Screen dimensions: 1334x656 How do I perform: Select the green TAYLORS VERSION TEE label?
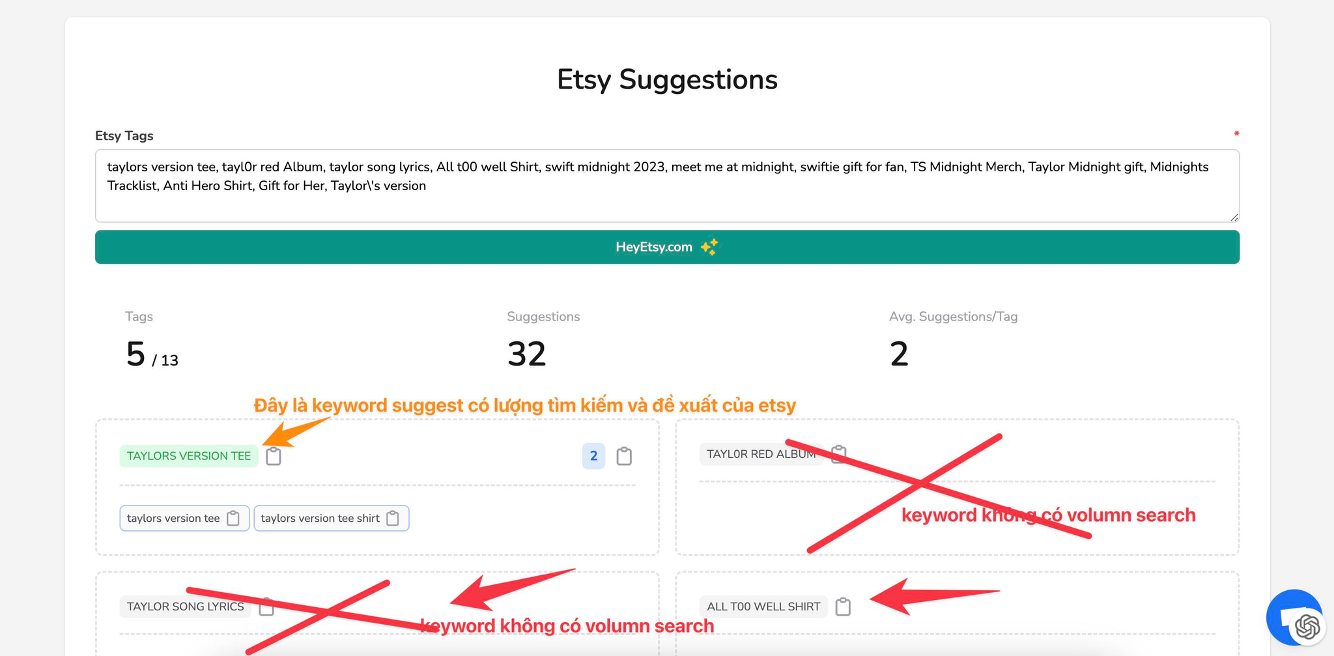coord(189,456)
